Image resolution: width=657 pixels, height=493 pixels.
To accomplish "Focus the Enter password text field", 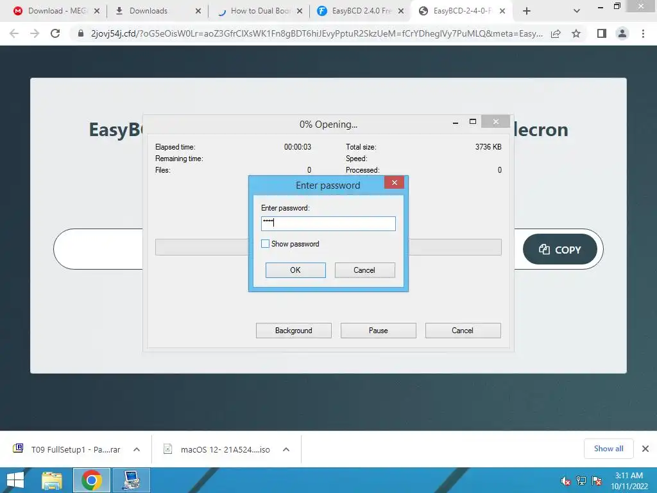I will tap(328, 223).
